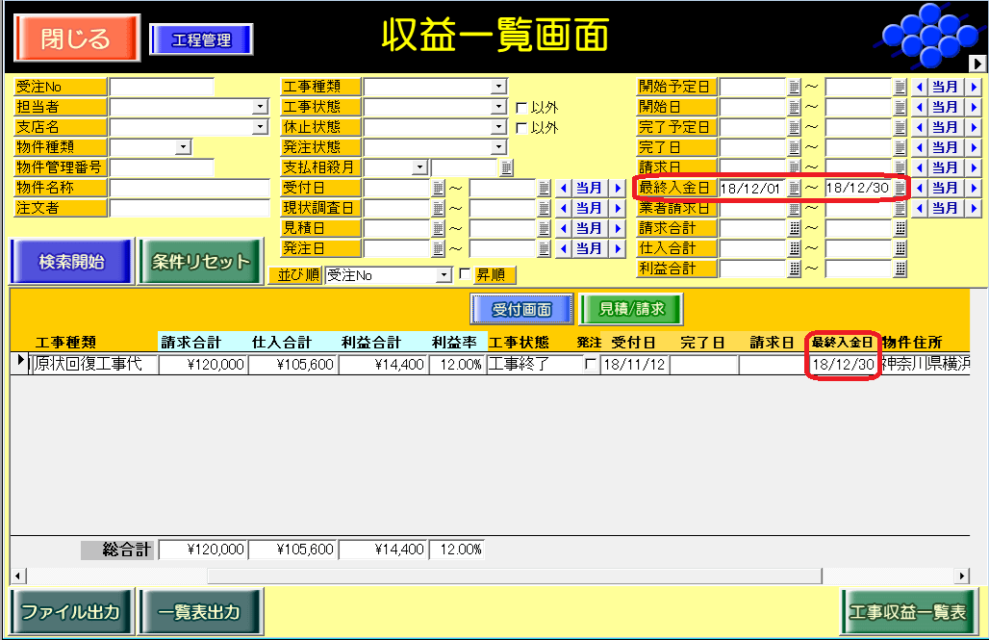Image resolution: width=989 pixels, height=640 pixels.
Task: Toggle the 昇順 sort order checkbox
Action: (466, 274)
